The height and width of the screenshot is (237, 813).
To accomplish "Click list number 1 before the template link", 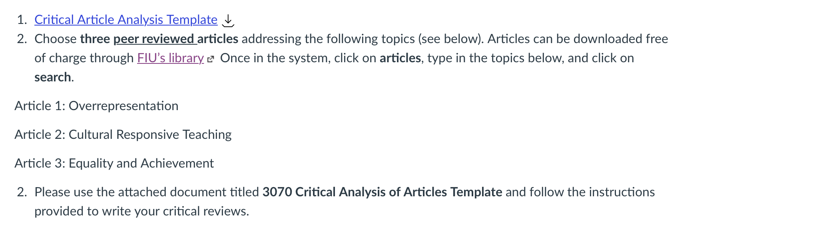I will [x=22, y=20].
